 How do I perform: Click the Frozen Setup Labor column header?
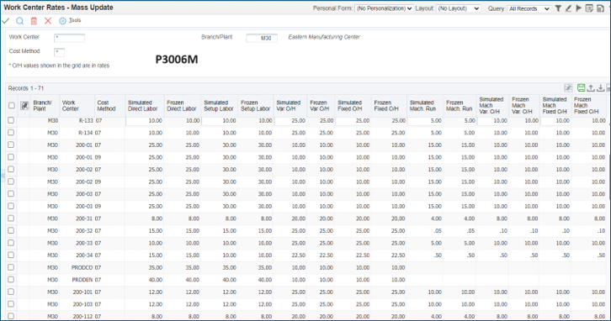coord(255,105)
